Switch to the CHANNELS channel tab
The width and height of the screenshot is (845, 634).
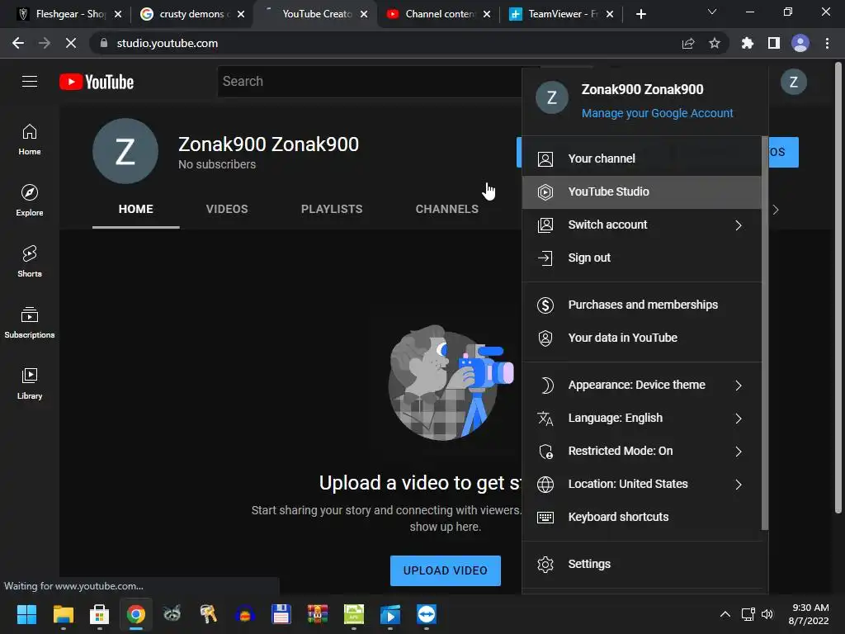[446, 209]
